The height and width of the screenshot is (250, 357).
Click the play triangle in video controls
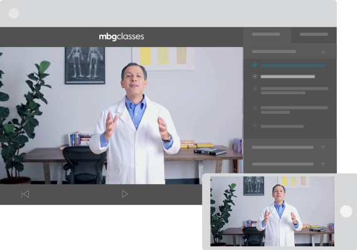pyautogui.click(x=125, y=194)
